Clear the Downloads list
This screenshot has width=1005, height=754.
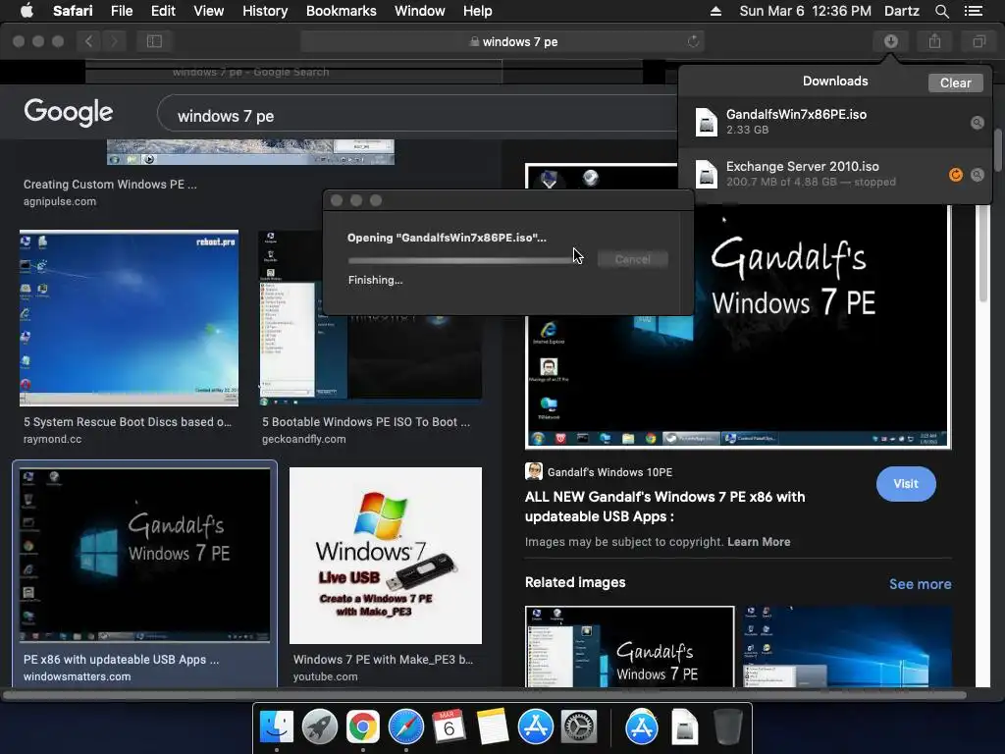point(955,82)
